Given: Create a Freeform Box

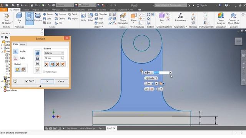Looking at the screenshot, I should (x=162, y=17).
